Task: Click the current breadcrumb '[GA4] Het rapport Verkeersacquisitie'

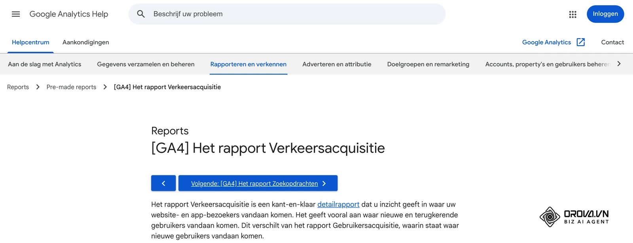Action: [x=167, y=87]
